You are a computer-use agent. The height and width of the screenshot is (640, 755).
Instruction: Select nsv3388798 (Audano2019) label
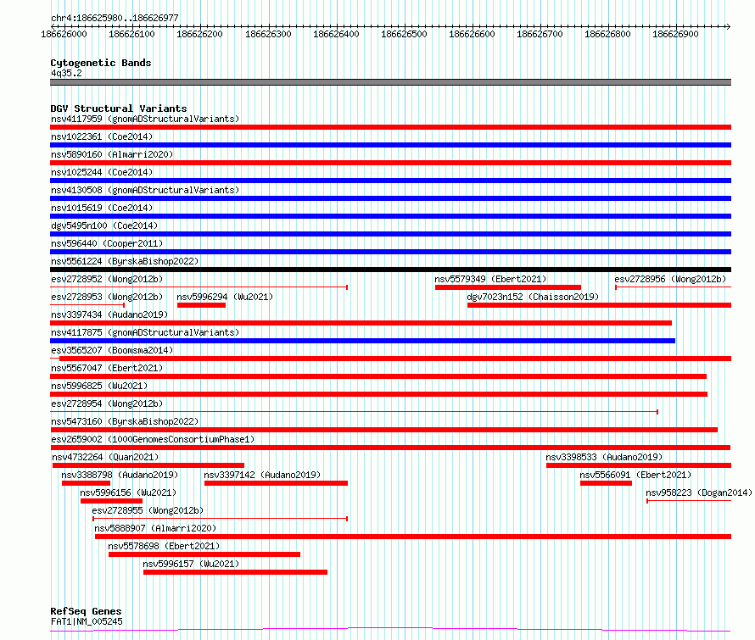(x=120, y=475)
